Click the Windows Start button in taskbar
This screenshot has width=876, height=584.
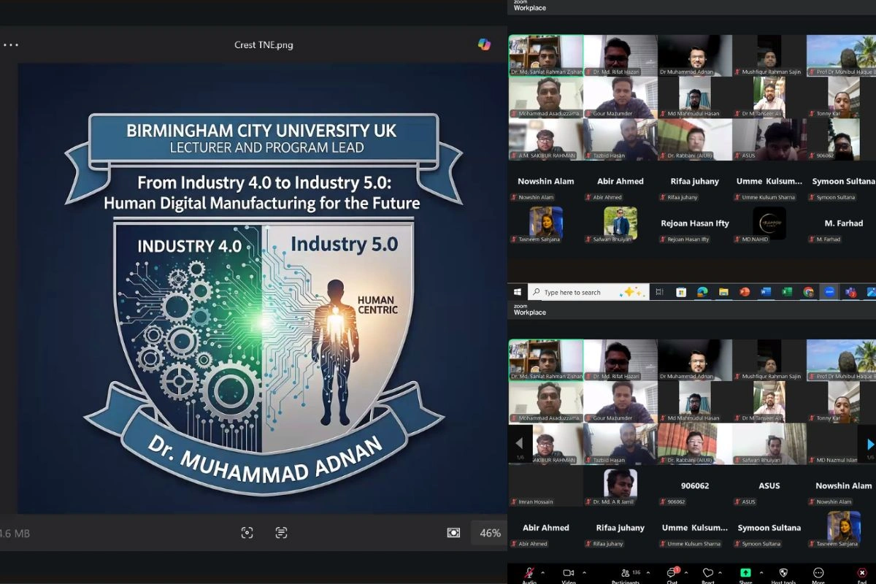point(518,292)
